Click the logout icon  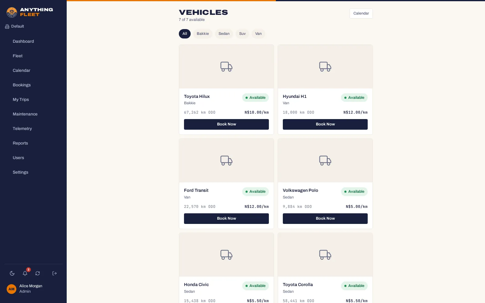55,273
